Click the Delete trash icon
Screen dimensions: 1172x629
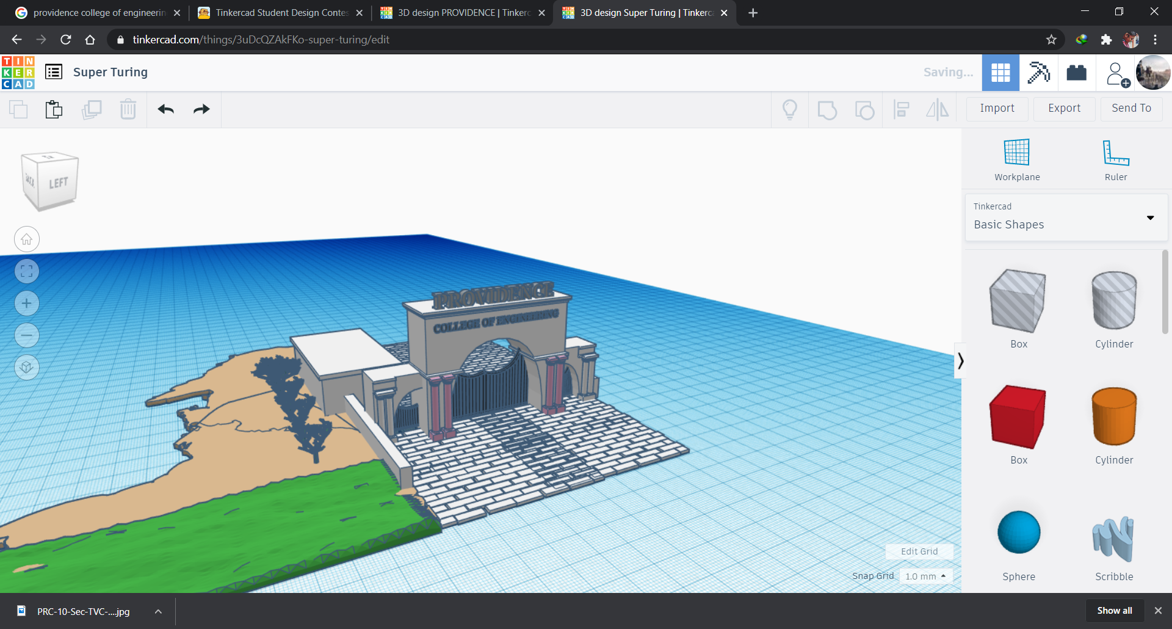(128, 109)
